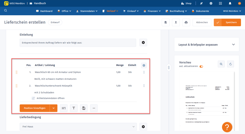This screenshot has width=245, height=134.
Task: Click the print icon in header
Action: click(186, 23)
